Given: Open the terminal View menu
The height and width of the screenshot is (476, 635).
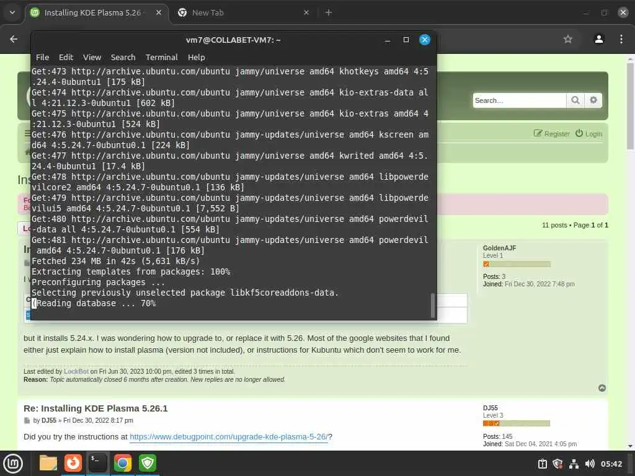Looking at the screenshot, I should (92, 58).
